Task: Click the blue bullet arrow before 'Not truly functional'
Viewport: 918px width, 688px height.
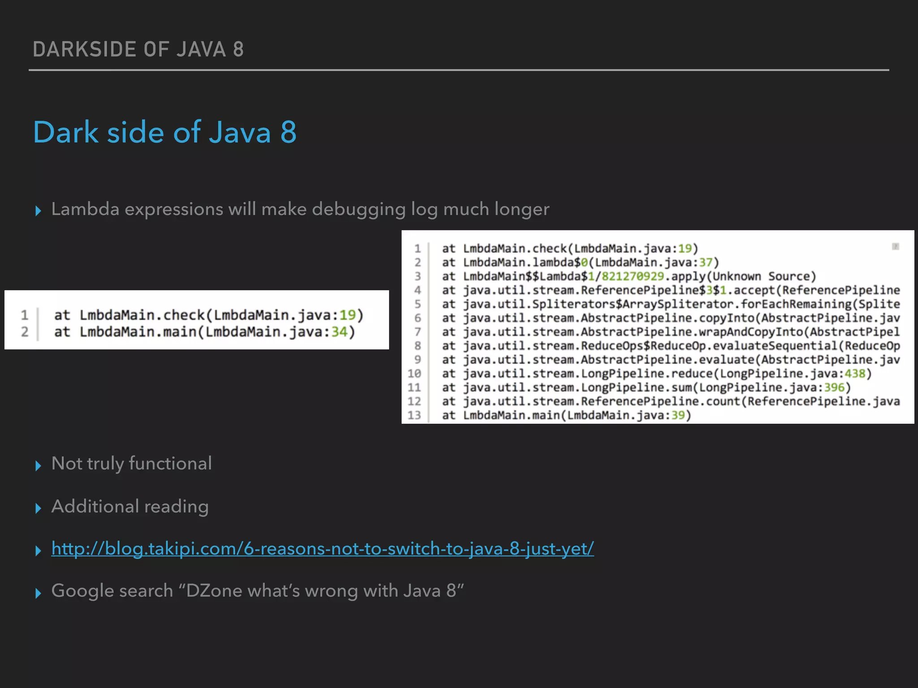Action: (x=38, y=466)
